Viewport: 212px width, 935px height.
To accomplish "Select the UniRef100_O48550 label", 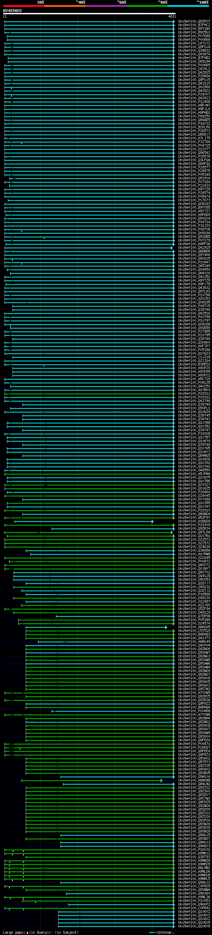I will click(x=194, y=470).
